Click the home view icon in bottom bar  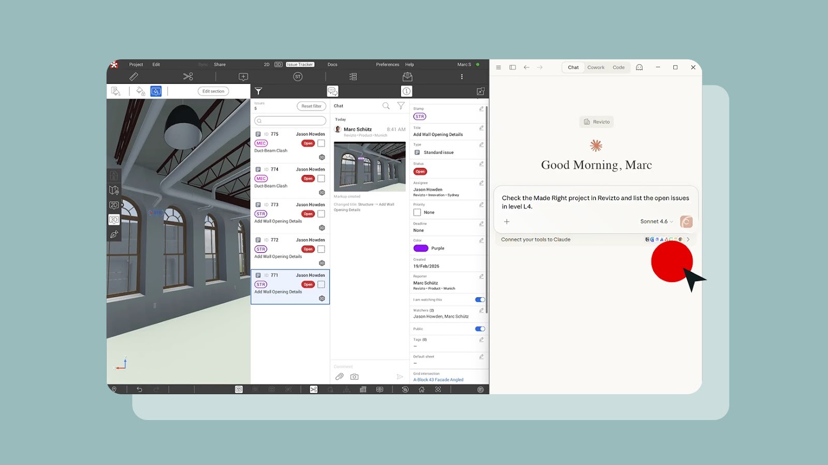tap(421, 390)
